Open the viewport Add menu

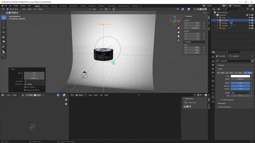click(35, 9)
